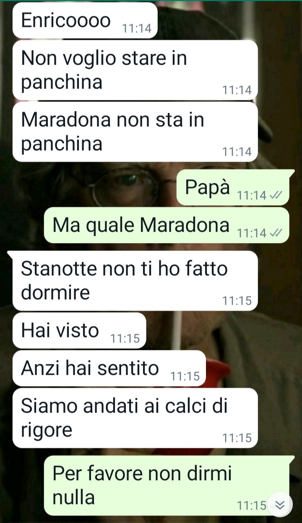Tap the 'Hai visto' message bubble
This screenshot has width=302, height=523.
pyautogui.click(x=79, y=330)
